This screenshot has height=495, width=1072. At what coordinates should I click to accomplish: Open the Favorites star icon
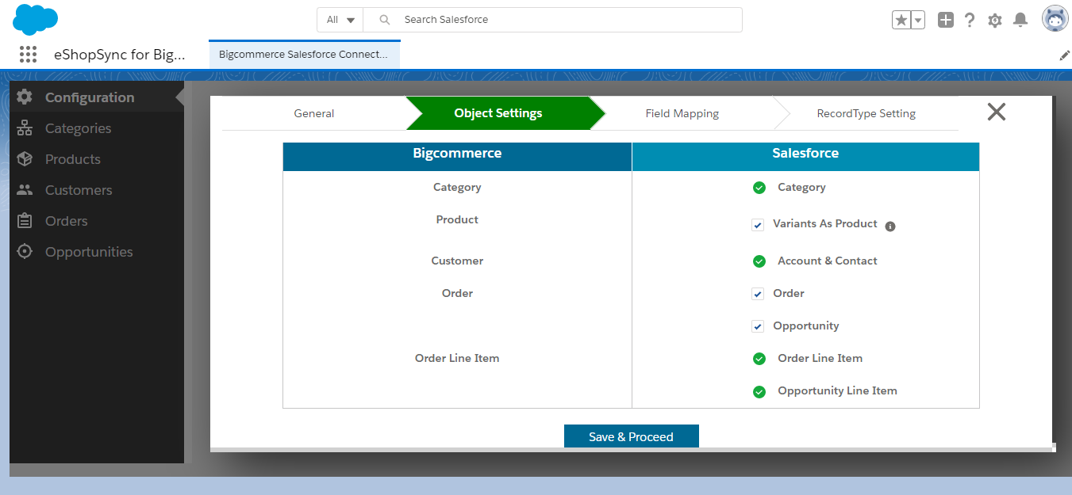tap(901, 21)
